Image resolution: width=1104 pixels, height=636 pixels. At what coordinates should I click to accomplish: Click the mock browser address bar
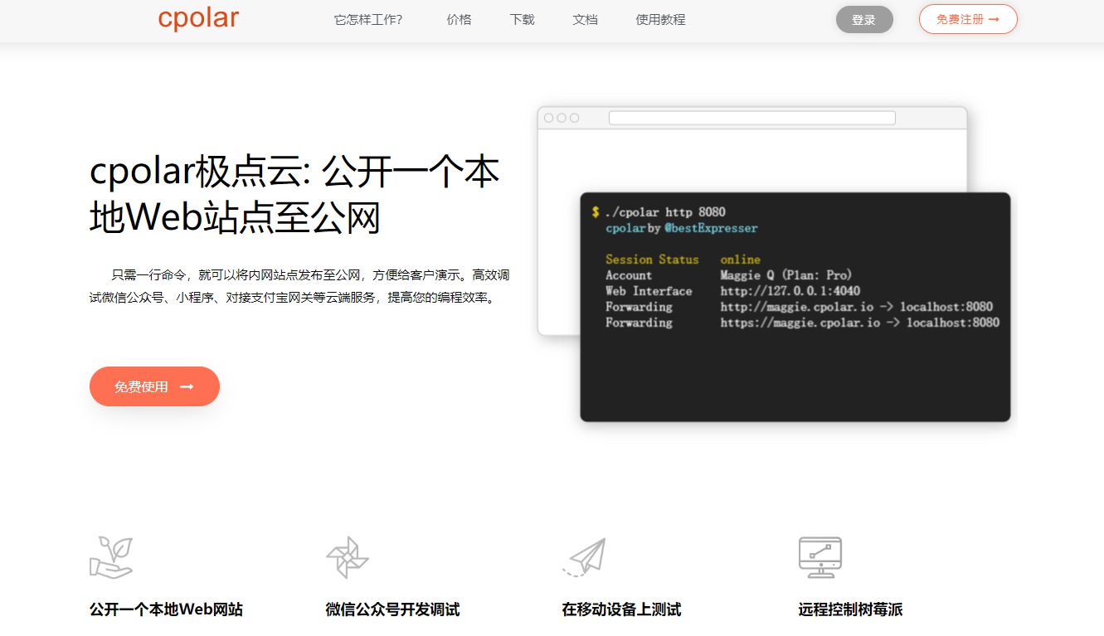[752, 118]
